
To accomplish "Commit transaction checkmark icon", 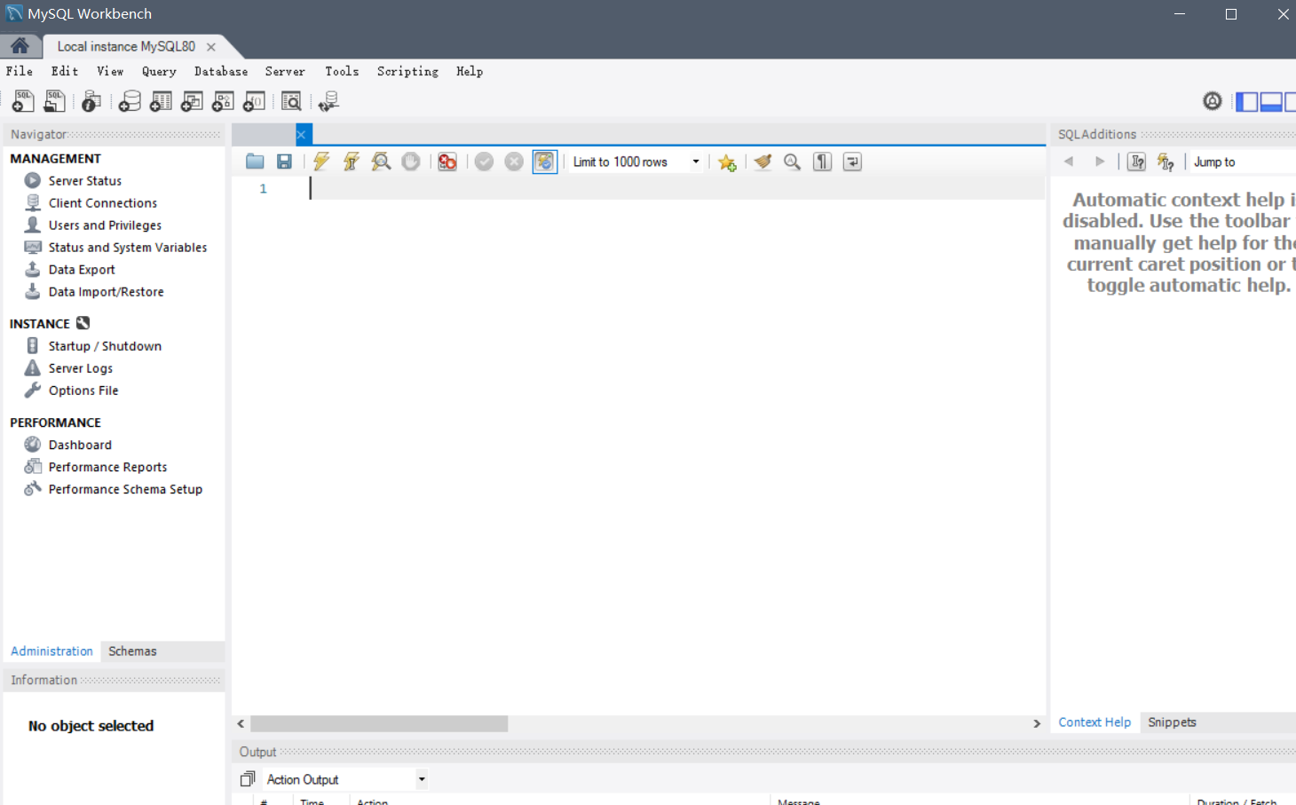I will click(484, 162).
